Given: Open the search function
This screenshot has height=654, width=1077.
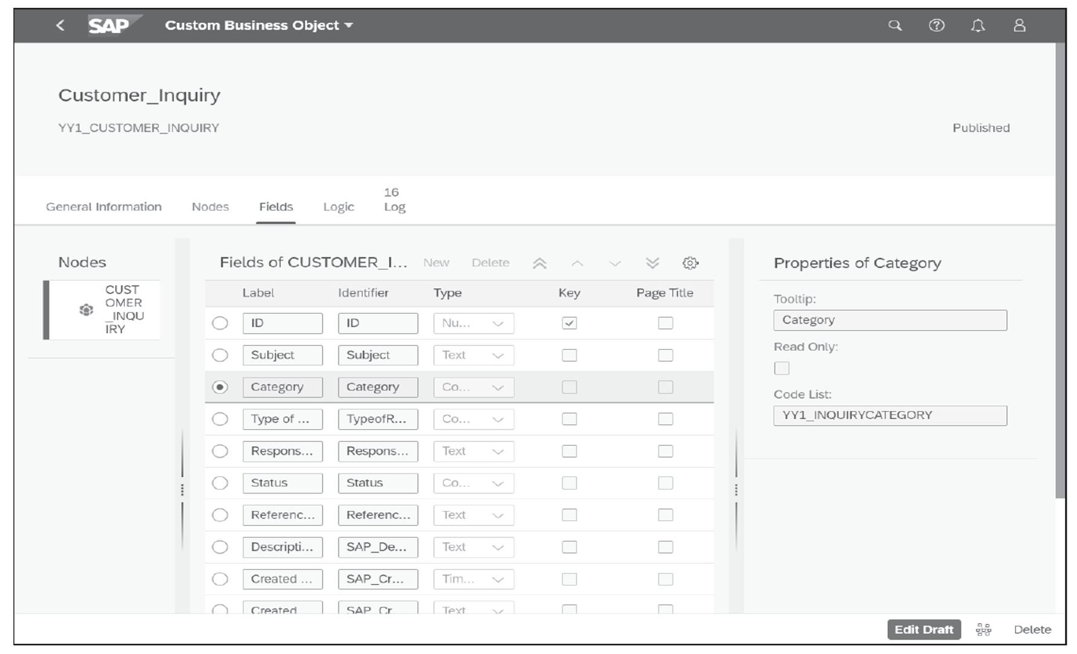Looking at the screenshot, I should pyautogui.click(x=895, y=25).
